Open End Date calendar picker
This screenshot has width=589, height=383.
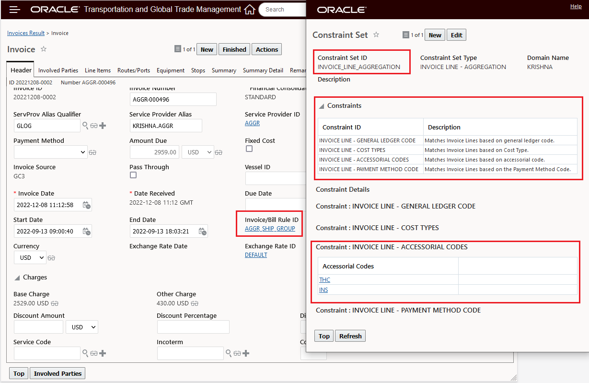click(203, 232)
